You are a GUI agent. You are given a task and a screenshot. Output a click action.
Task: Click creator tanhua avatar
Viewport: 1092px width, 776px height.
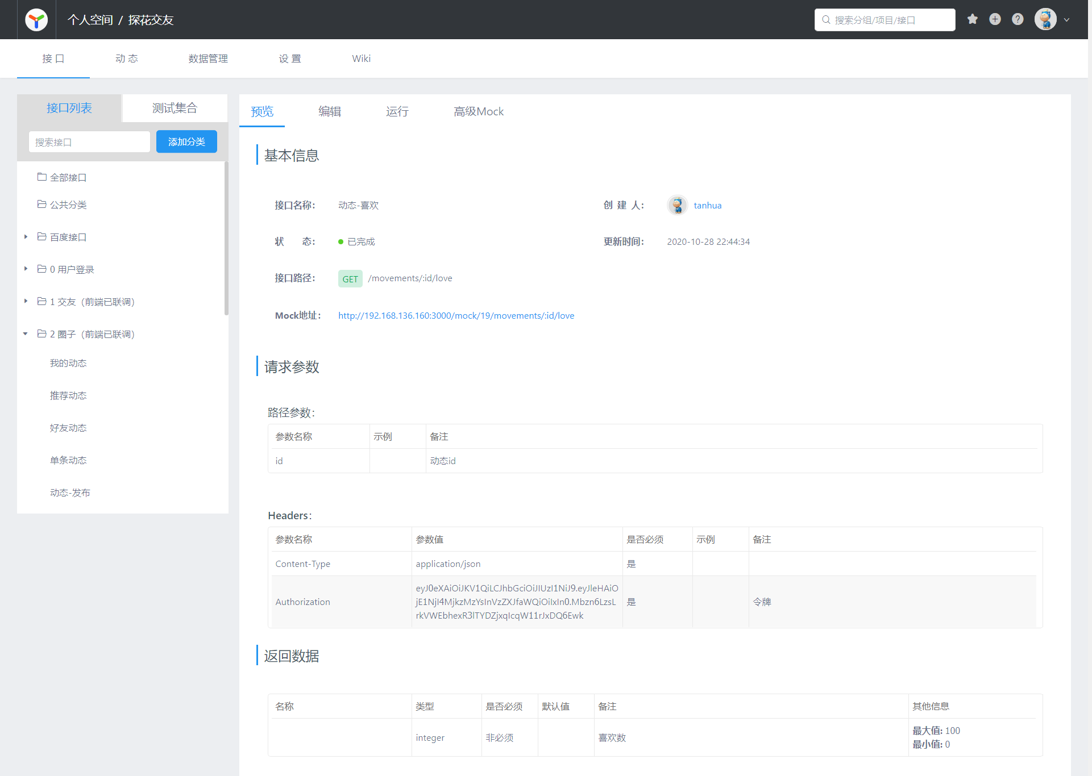[677, 205]
